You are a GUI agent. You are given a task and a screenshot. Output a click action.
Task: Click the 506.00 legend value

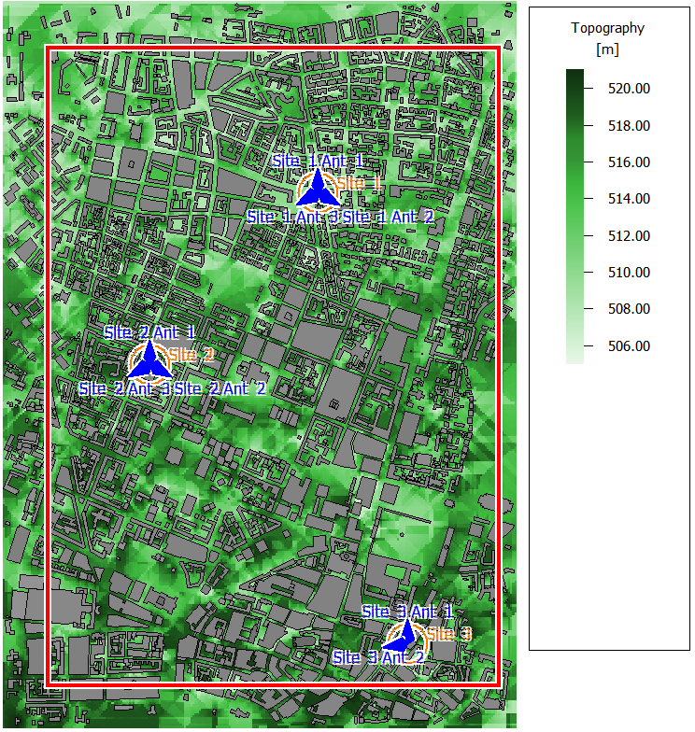pos(628,346)
